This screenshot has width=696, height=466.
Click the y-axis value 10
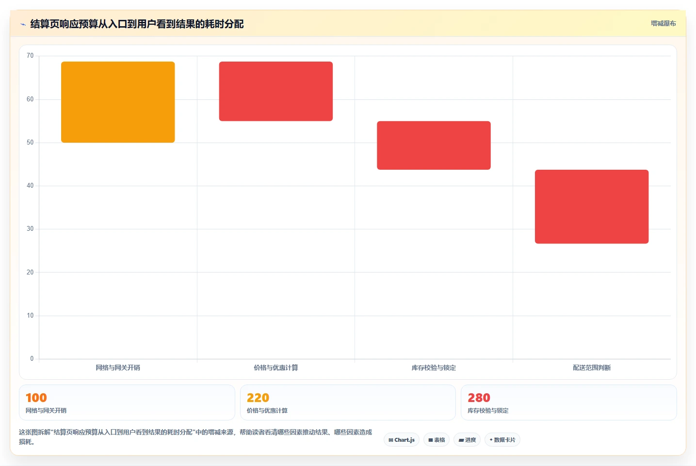coord(30,316)
